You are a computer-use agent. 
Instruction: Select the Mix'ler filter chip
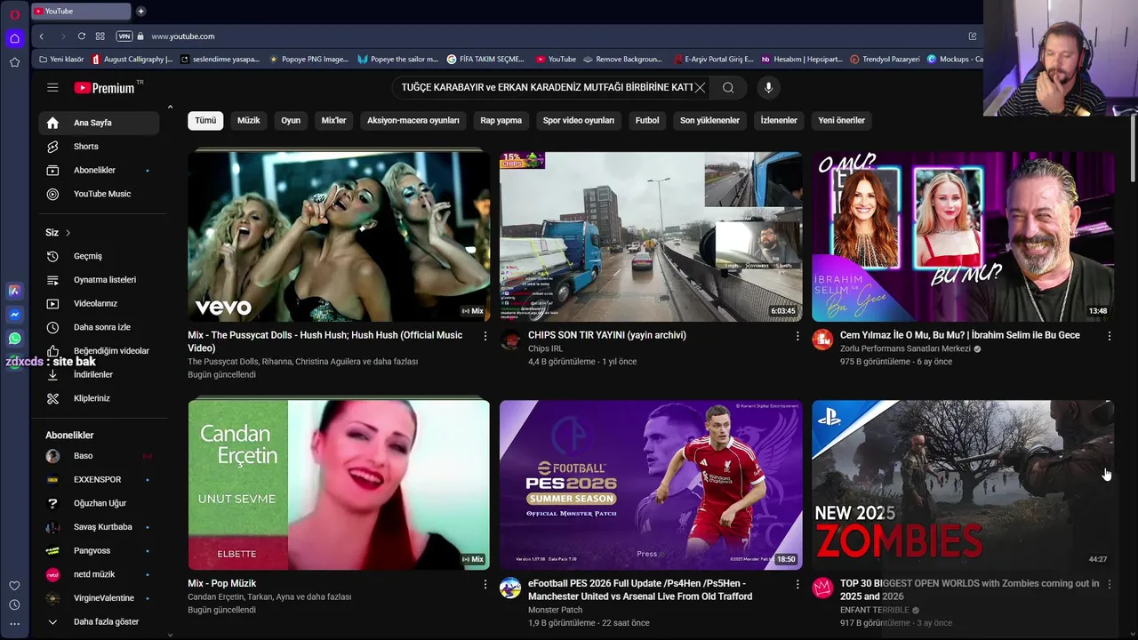pyautogui.click(x=333, y=120)
